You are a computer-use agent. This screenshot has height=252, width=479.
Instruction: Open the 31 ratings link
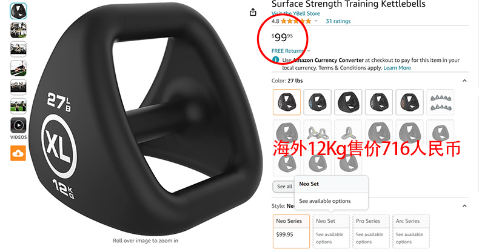338,21
